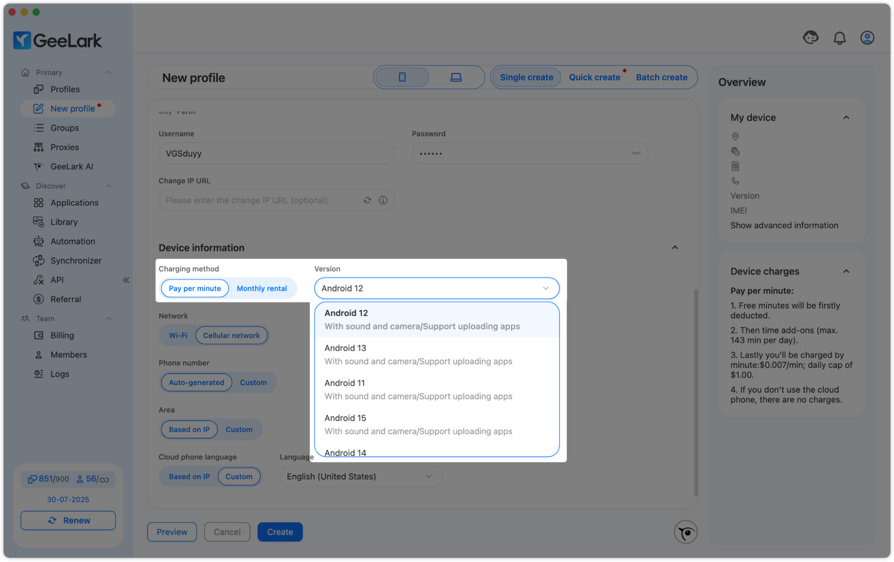Collapse sidebar with double chevron icon
Image resolution: width=894 pixels, height=562 pixels.
[x=126, y=280]
